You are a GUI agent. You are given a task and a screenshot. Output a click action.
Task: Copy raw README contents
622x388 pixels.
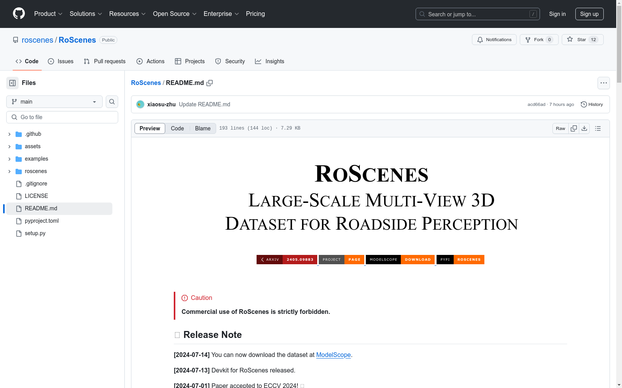tap(574, 128)
